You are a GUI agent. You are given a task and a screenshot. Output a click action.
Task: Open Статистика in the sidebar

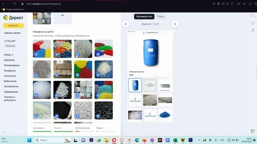pyautogui.click(x=10, y=76)
